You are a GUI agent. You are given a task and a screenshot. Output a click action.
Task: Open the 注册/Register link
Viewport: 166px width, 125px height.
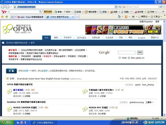pos(146,22)
